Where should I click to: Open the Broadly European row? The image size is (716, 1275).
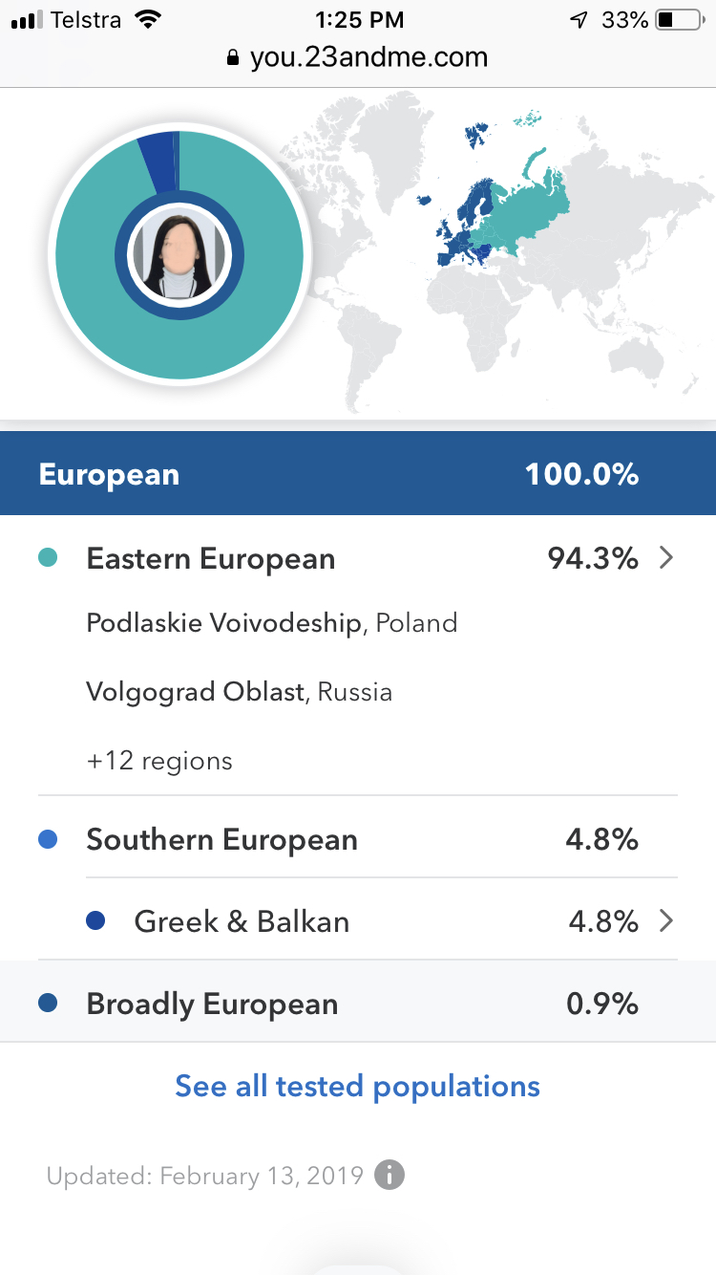tap(358, 1003)
